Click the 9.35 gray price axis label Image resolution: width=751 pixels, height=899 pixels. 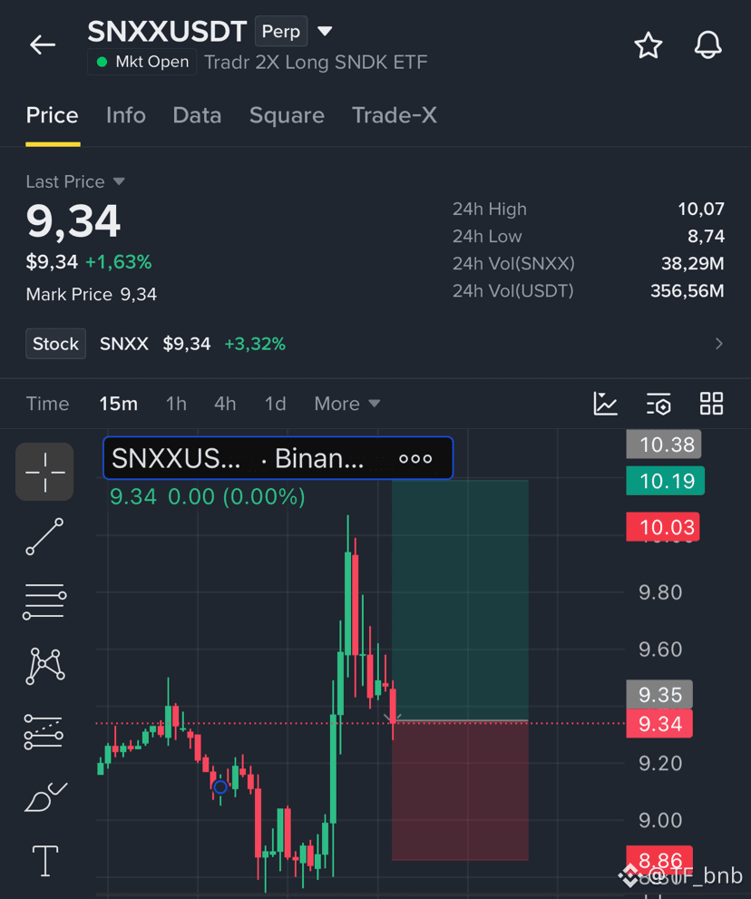tap(659, 694)
